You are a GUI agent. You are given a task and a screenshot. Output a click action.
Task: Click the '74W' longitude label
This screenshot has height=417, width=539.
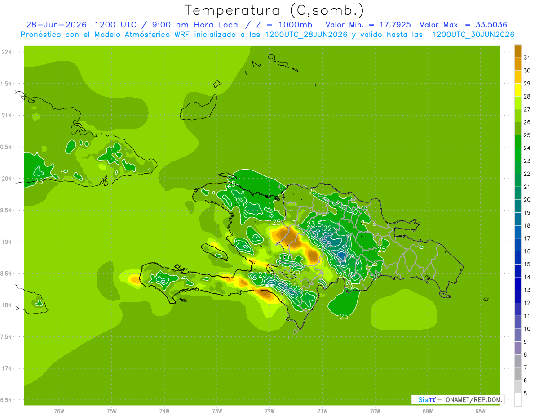tap(164, 411)
